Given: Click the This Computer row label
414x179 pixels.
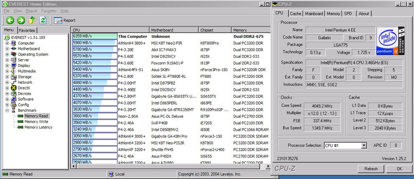Looking at the screenshot, I should tap(132, 36).
